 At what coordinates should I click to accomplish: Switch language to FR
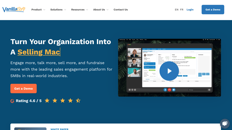182,10
